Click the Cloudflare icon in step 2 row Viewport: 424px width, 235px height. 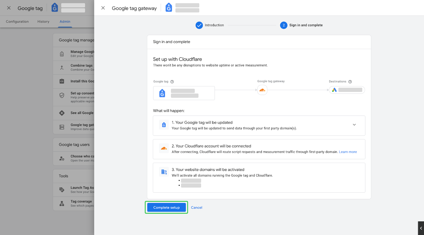click(x=164, y=148)
